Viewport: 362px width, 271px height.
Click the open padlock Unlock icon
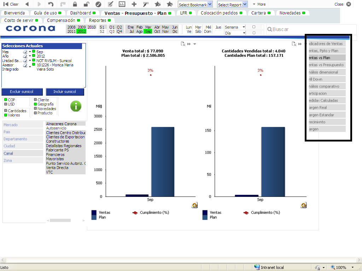pos(86,4)
